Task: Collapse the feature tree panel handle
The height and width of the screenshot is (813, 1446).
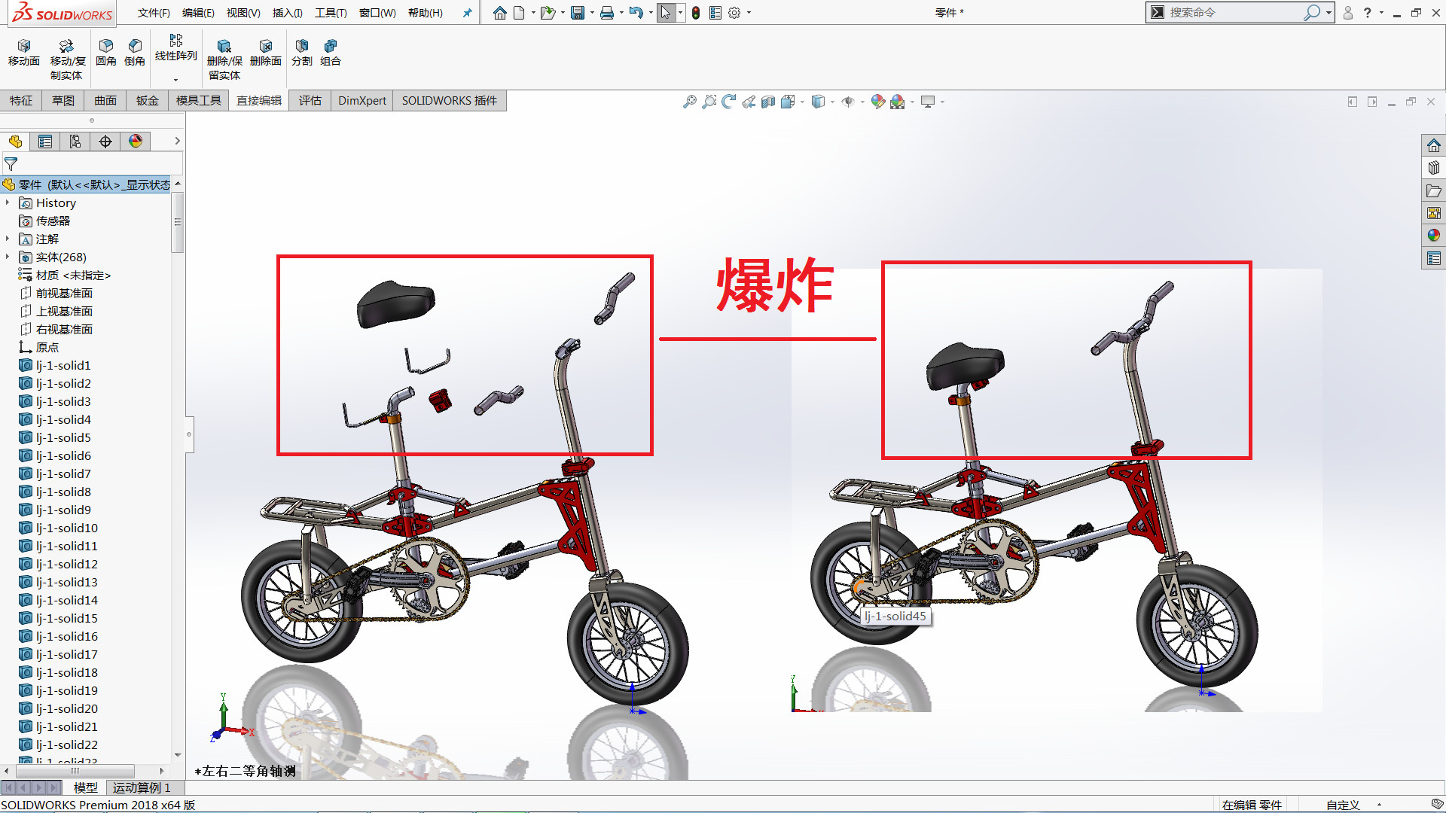Action: point(189,434)
